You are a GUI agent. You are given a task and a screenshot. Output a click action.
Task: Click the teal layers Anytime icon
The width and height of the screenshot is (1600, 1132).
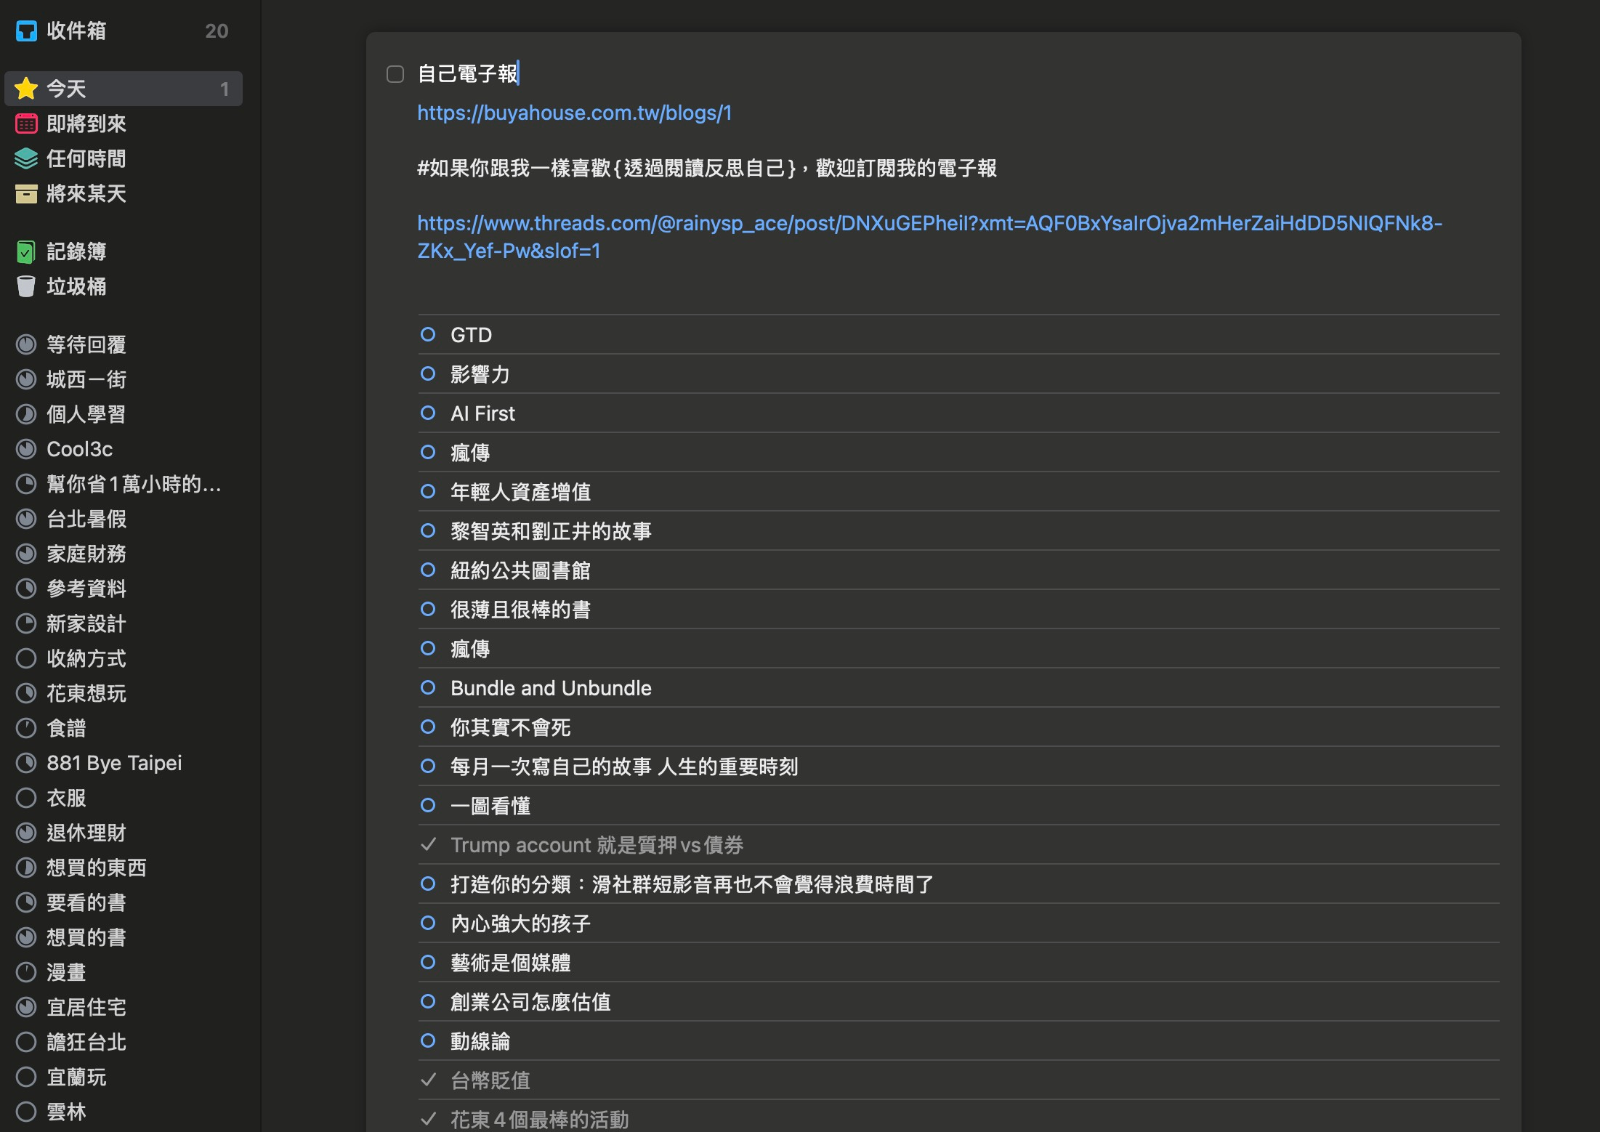coord(26,158)
